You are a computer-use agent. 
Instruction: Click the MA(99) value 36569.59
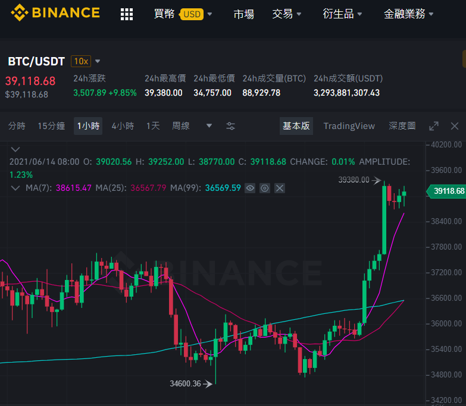(x=223, y=188)
